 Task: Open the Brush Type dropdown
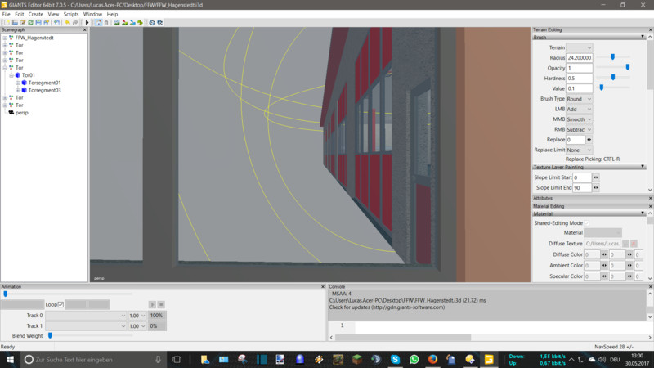pos(579,98)
